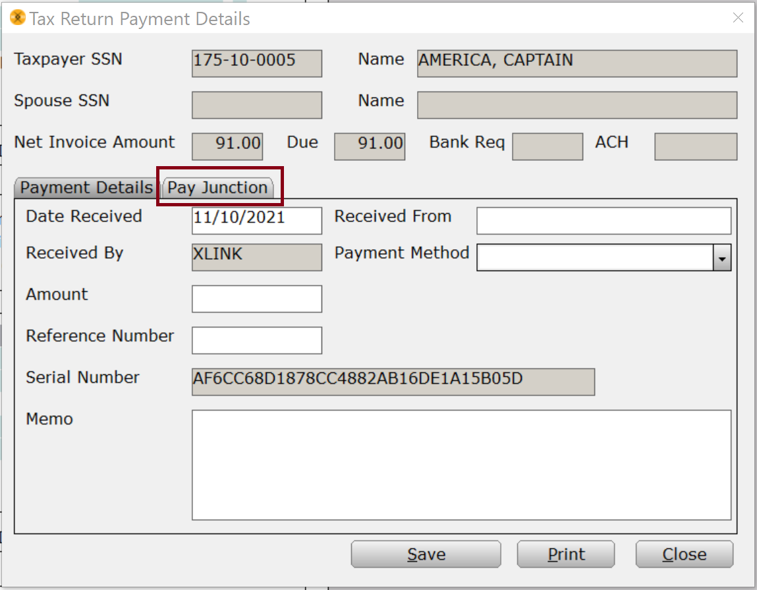Click the Serial Number label
The width and height of the screenshot is (757, 590).
click(x=82, y=377)
